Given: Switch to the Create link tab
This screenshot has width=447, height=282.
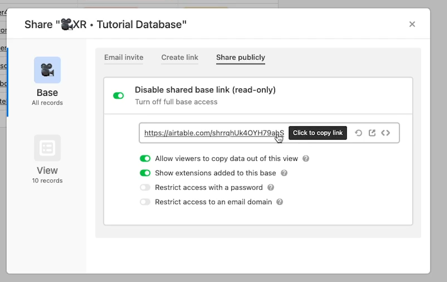Looking at the screenshot, I should (180, 57).
